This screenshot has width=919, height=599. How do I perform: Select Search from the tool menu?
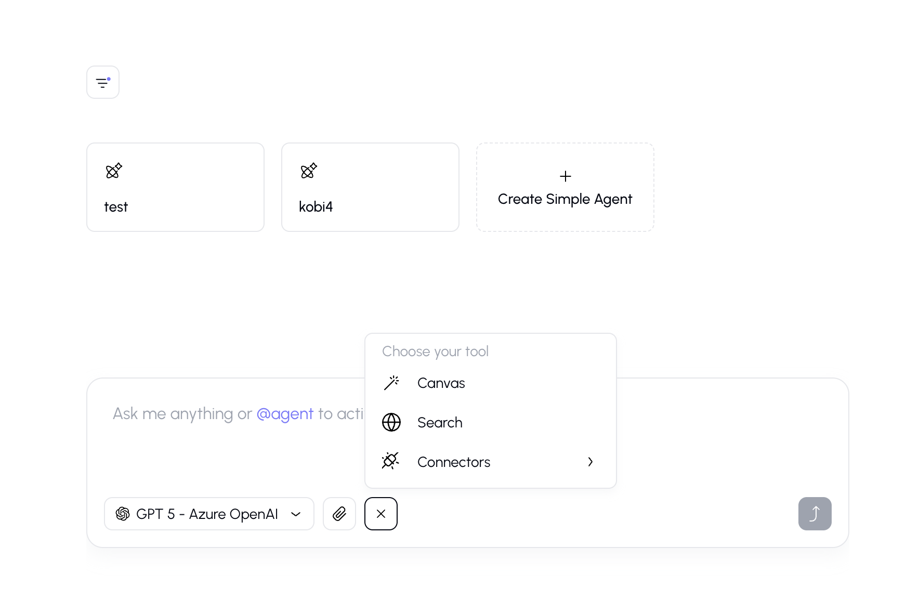[x=440, y=422]
